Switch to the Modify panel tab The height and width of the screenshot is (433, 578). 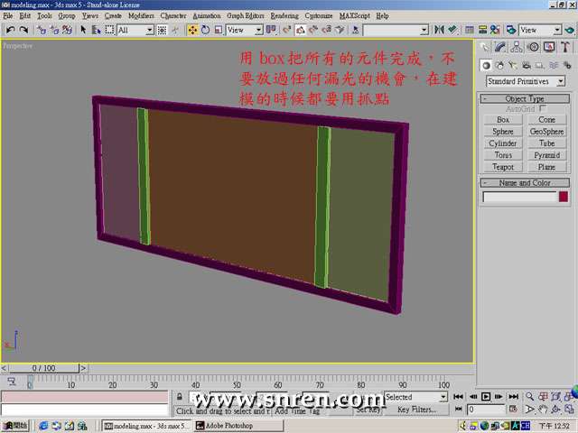tap(500, 47)
